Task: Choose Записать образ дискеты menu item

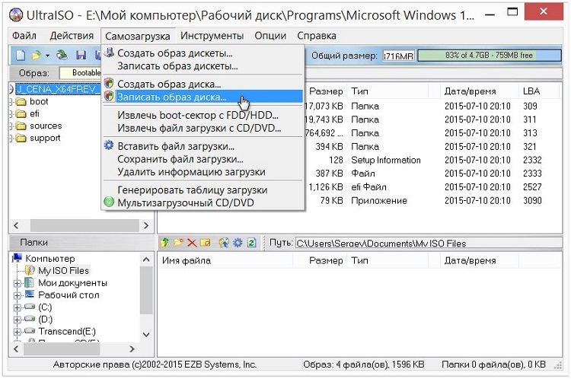Action: (x=203, y=66)
